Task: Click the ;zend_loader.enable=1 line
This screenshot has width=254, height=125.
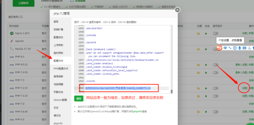Action: (x=99, y=63)
